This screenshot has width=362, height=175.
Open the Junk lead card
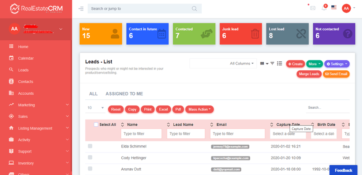tap(241, 34)
